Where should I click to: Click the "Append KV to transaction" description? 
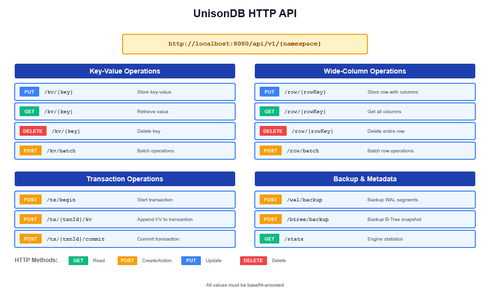coord(165,220)
